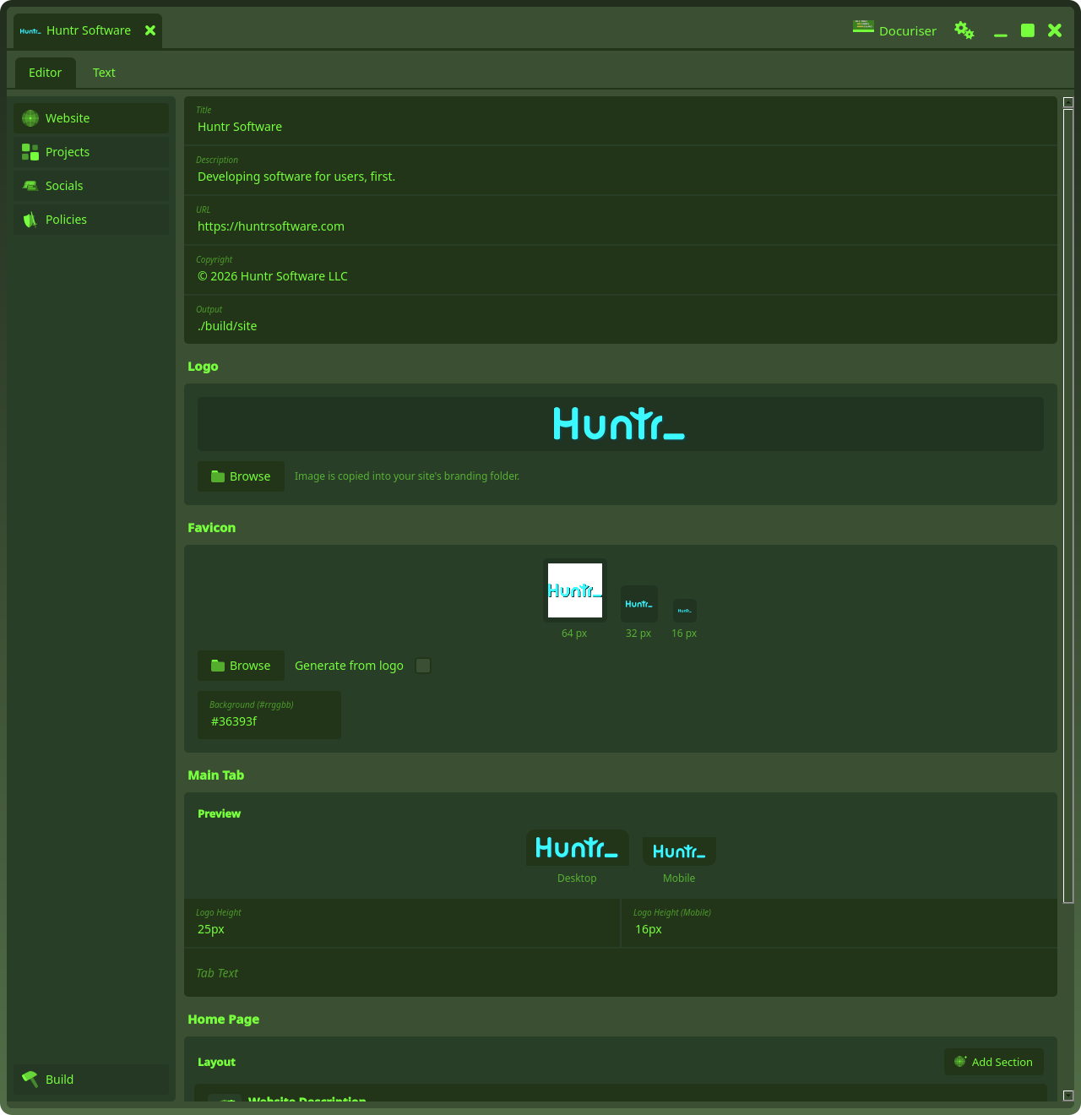
Task: Click the scrollbar up arrow
Action: click(1068, 102)
